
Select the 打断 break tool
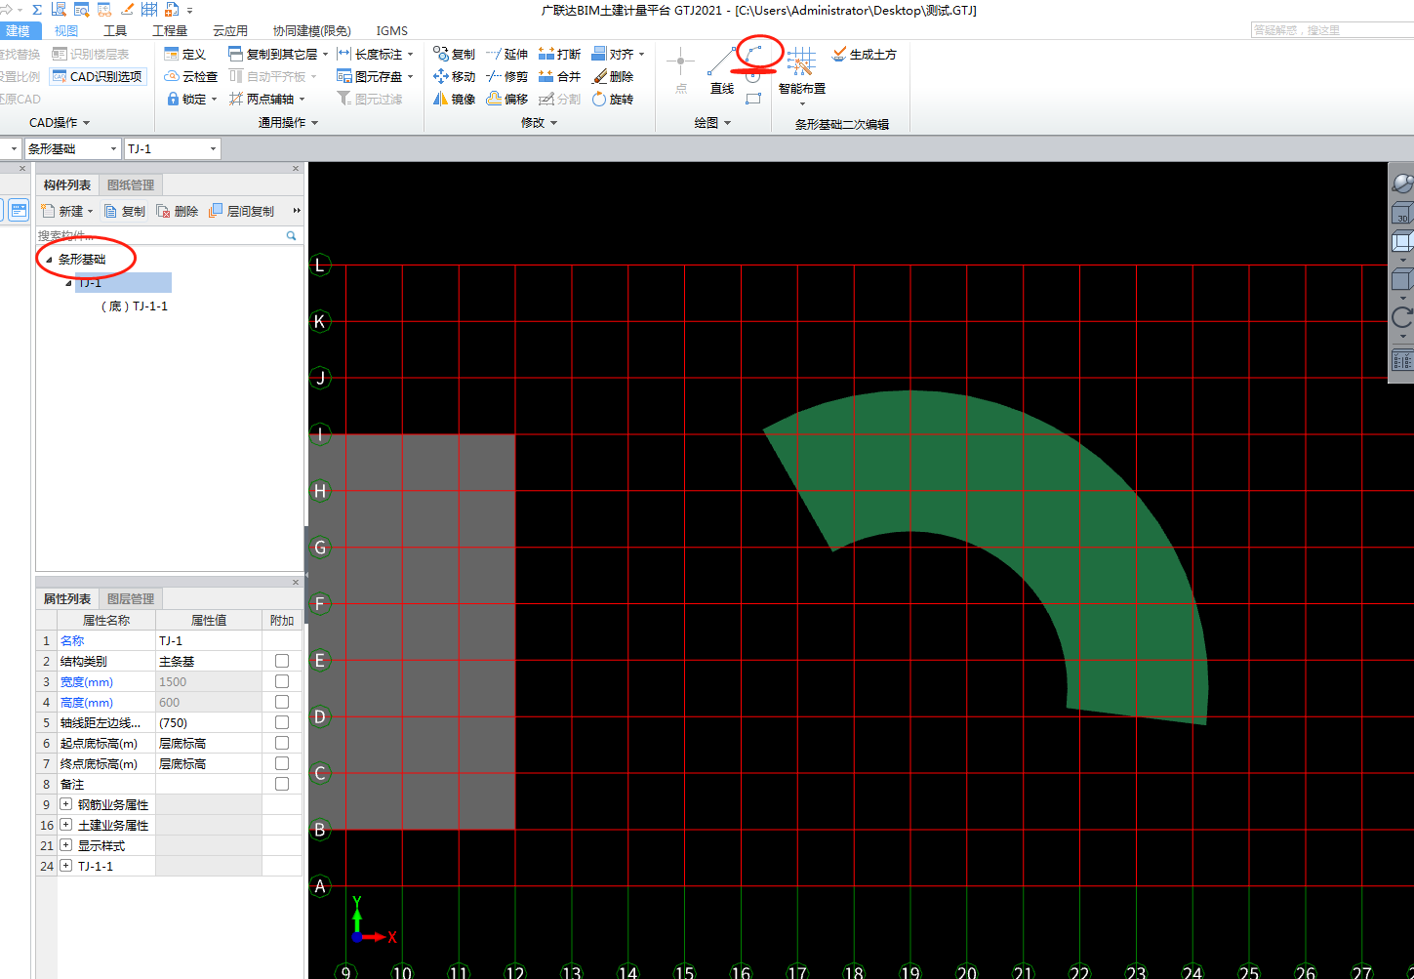[559, 54]
